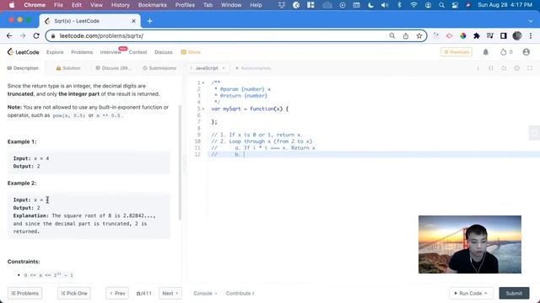Fold the function at line 5
The width and height of the screenshot is (540, 303).
[203, 109]
